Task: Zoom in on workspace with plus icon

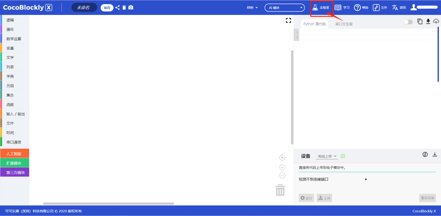Action: 282,167
